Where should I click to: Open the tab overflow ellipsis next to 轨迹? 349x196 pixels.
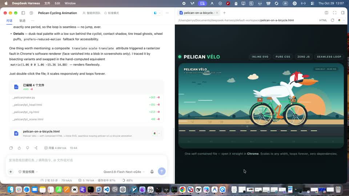tap(33, 21)
